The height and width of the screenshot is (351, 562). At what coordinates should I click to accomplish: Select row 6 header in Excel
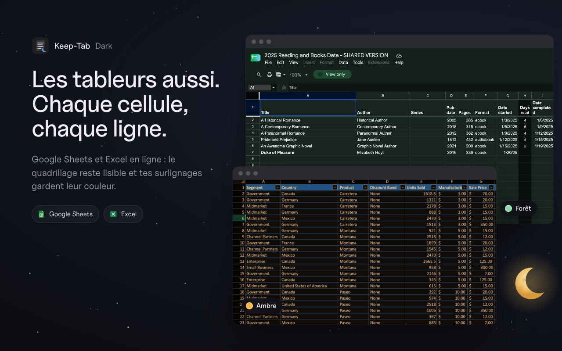[239, 218]
